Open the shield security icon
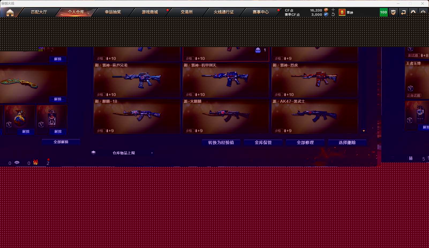Image resolution: width=429 pixels, height=248 pixels. click(x=393, y=12)
